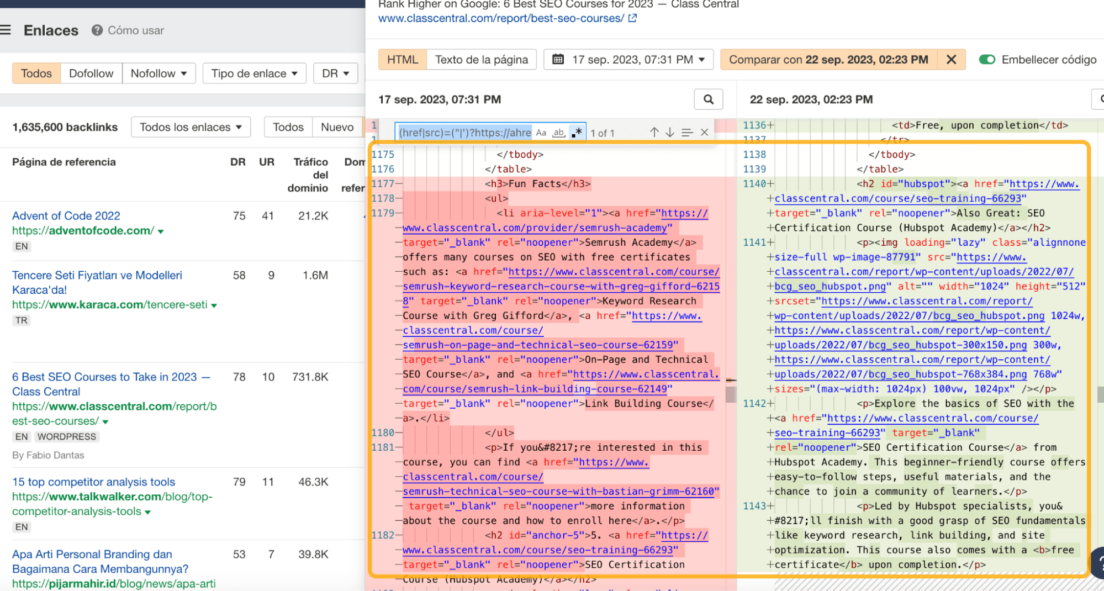The width and height of the screenshot is (1104, 591).
Task: Go to previous match with up arrow
Action: [654, 133]
